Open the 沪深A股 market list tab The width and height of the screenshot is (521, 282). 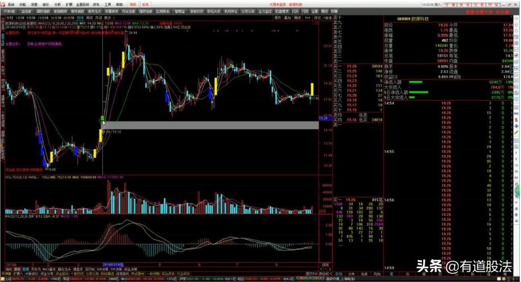(11, 11)
